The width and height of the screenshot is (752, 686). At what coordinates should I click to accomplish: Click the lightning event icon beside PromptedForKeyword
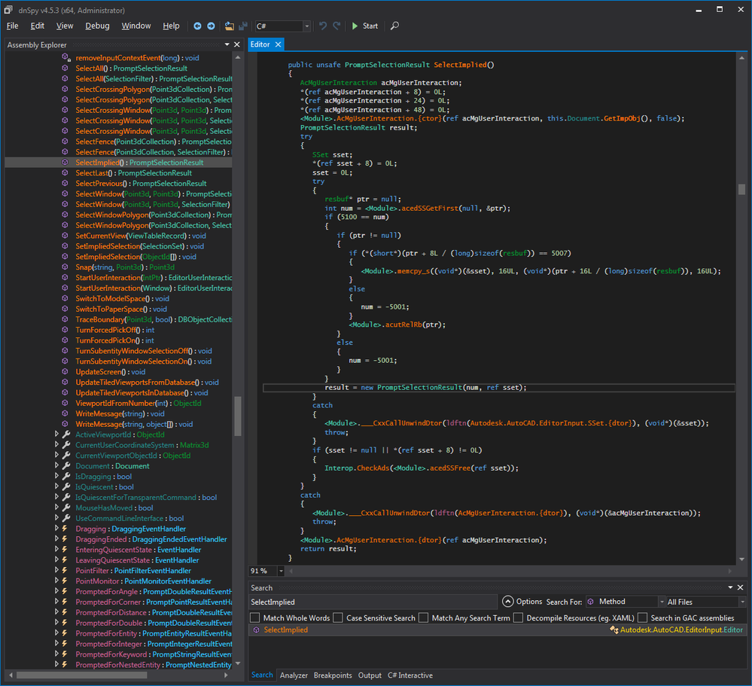pyautogui.click(x=65, y=654)
